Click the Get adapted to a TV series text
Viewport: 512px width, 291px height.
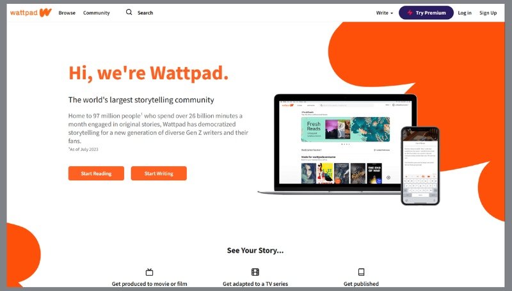pos(255,283)
